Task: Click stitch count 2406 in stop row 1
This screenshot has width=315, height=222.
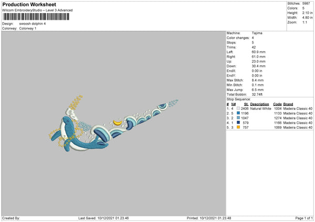Action: (x=245, y=108)
